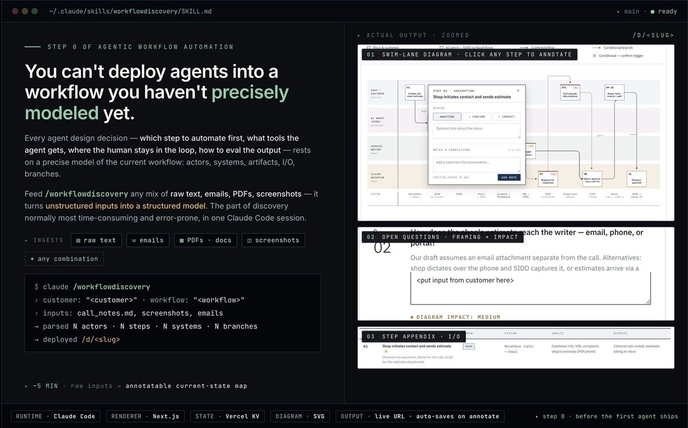688x428 pixels.
Task: Close the Step 01 assumption popup
Action: coord(518,91)
